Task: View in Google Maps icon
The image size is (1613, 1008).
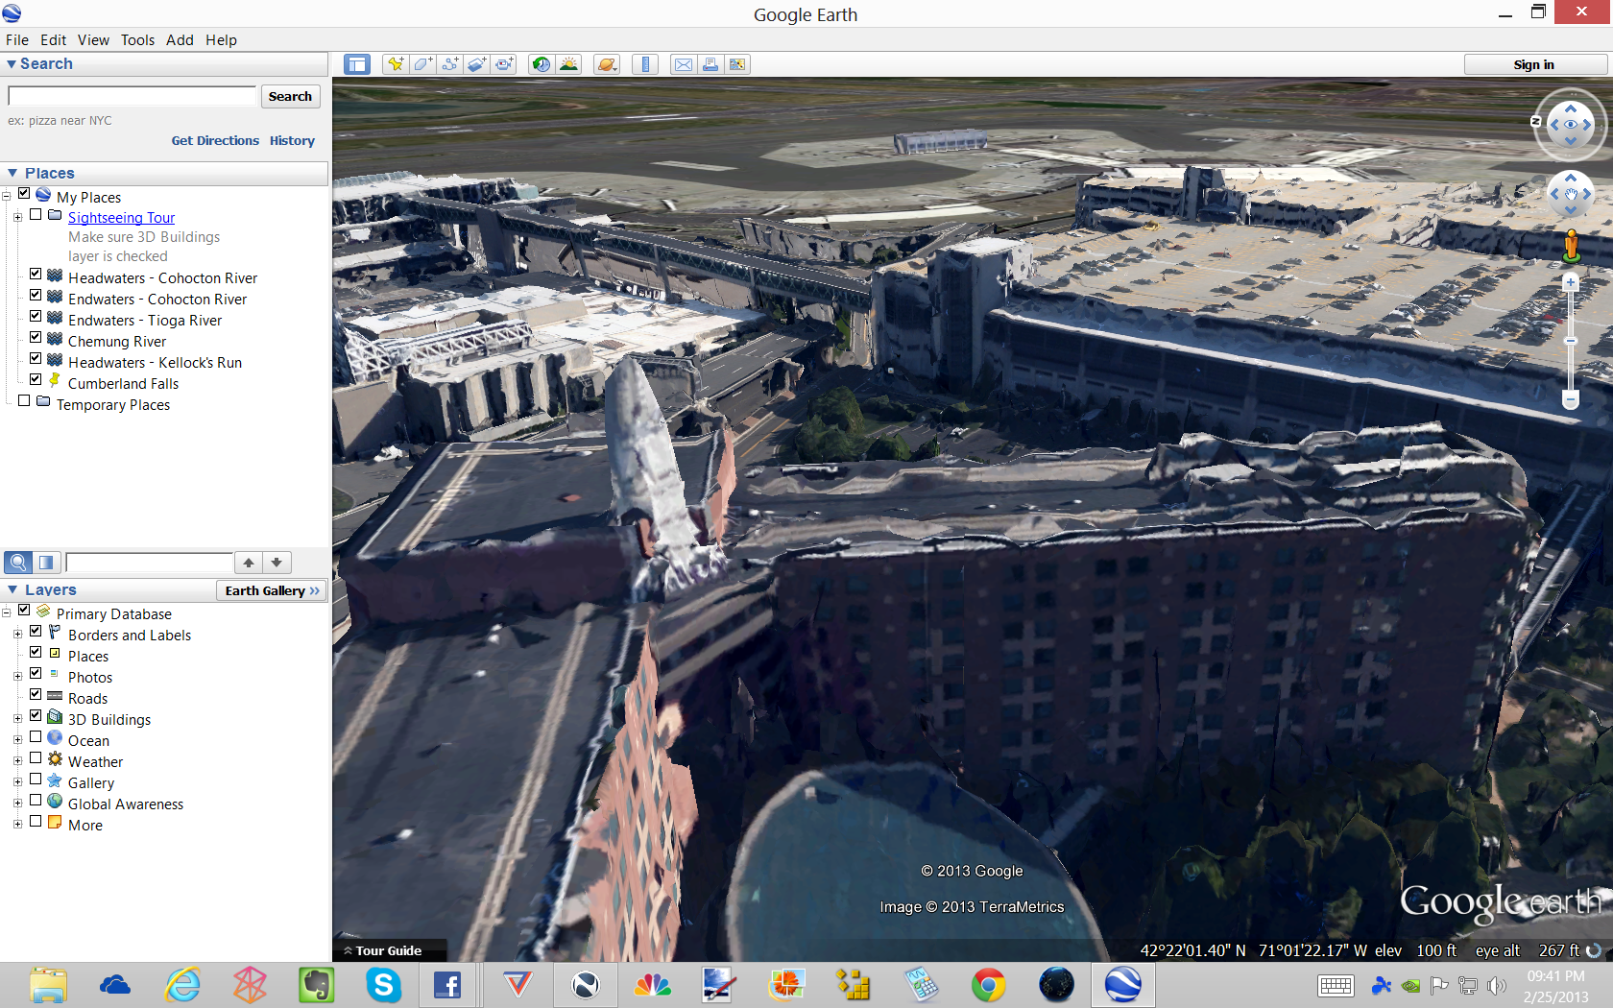Action: point(737,64)
